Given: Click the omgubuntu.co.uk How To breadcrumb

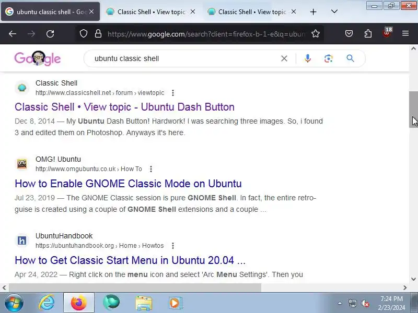Looking at the screenshot, I should pos(89,169).
